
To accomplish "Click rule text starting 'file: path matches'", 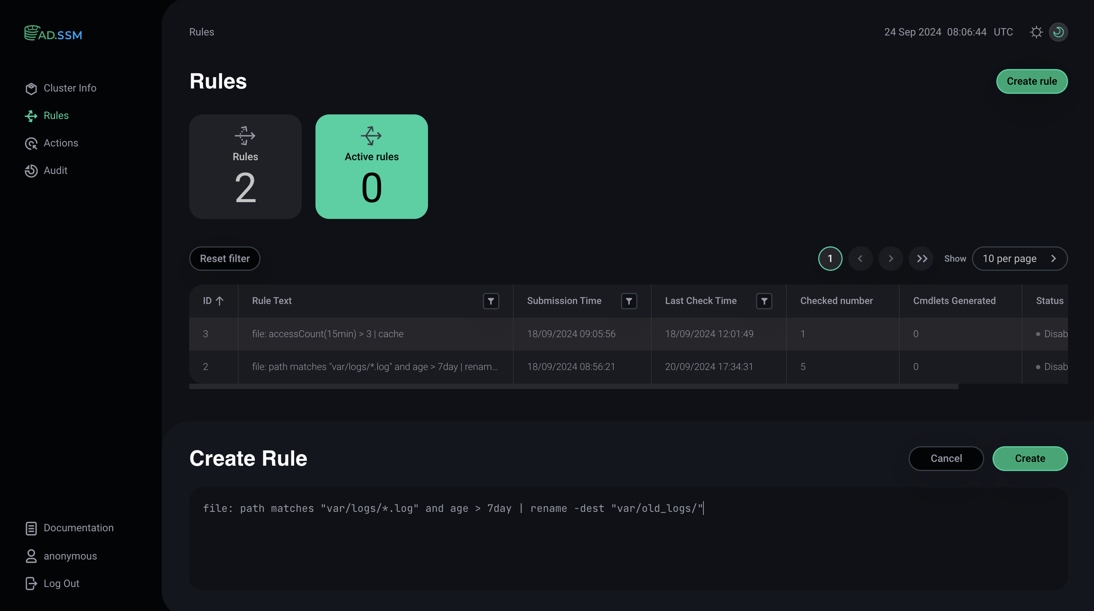I will pyautogui.click(x=375, y=367).
